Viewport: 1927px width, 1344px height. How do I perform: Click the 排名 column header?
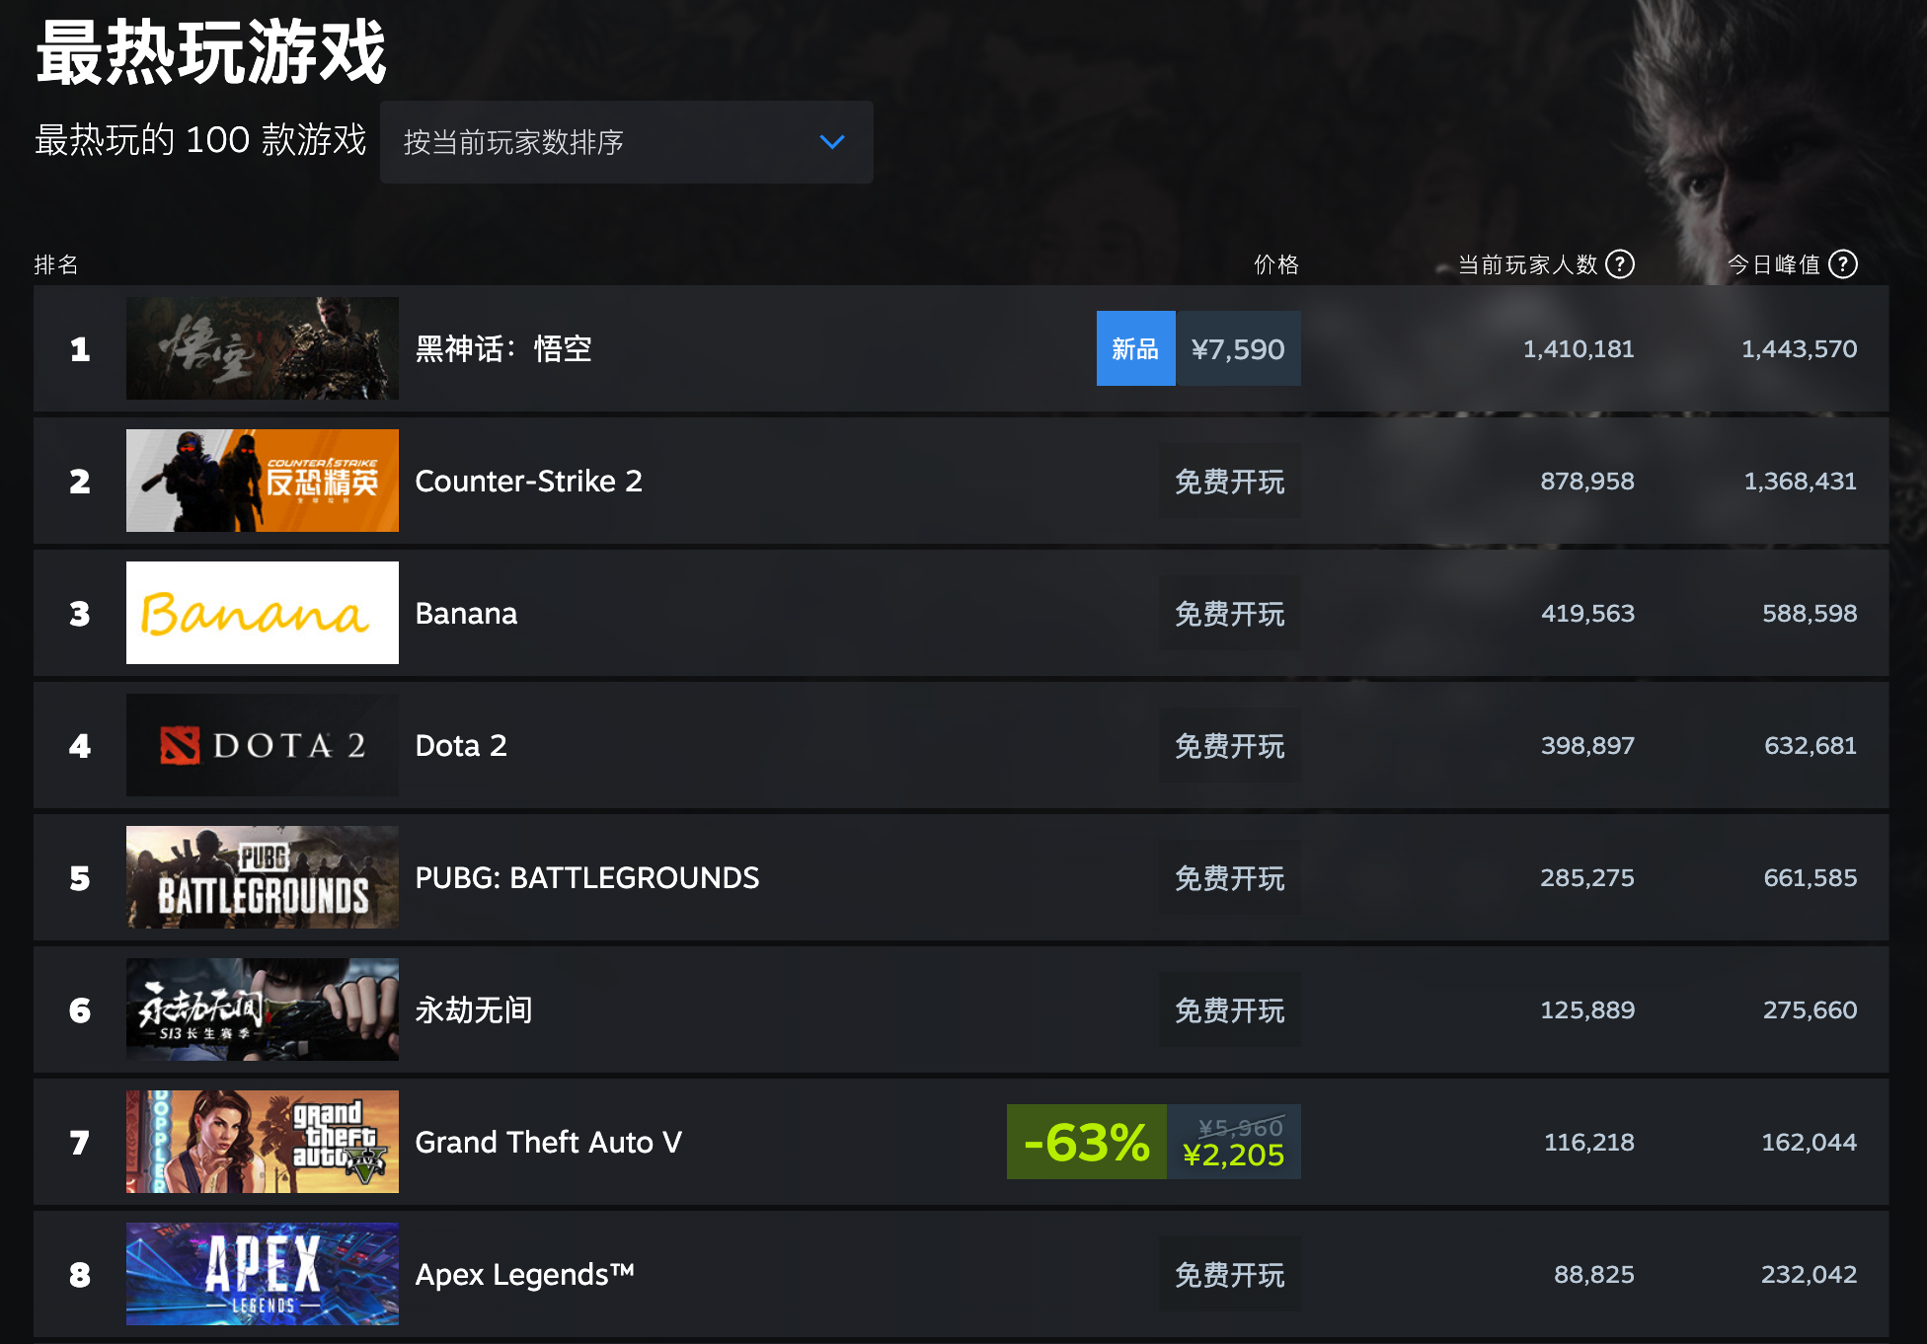pyautogui.click(x=56, y=264)
